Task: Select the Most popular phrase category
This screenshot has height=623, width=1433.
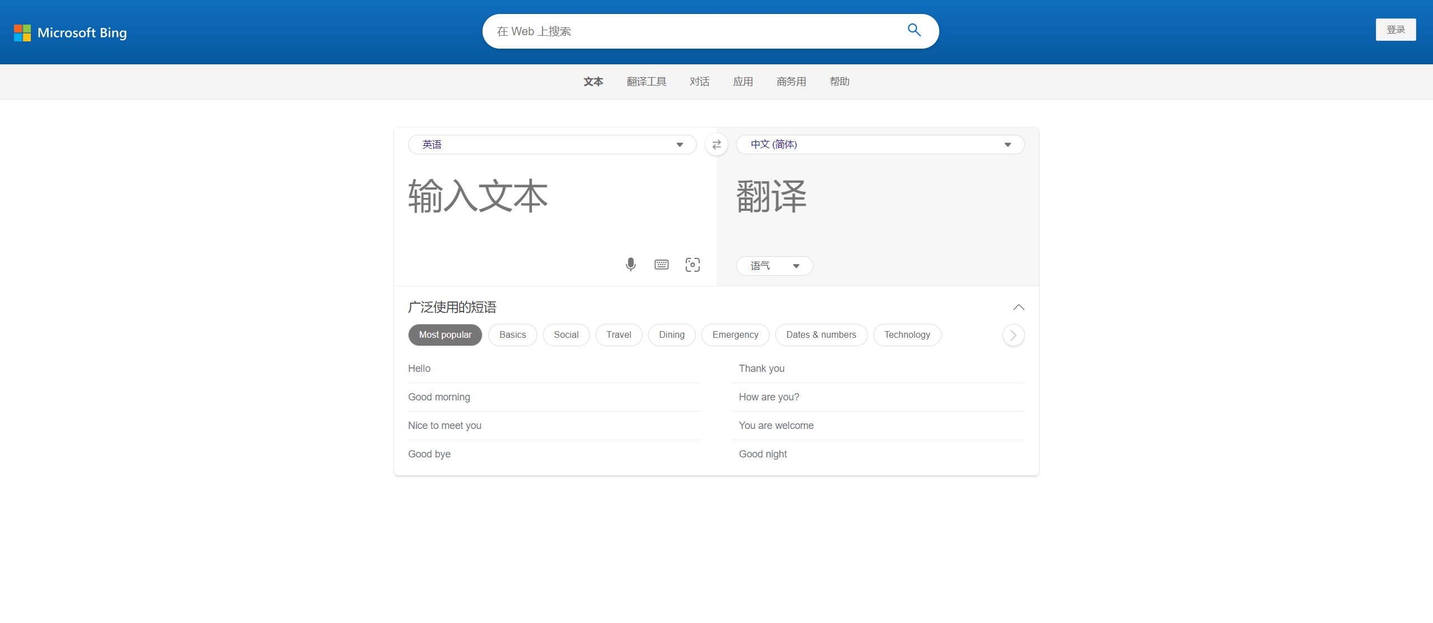Action: click(x=445, y=335)
